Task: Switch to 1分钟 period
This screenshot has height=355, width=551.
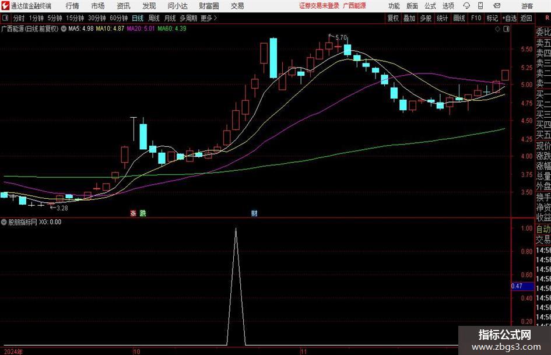Action: point(36,18)
